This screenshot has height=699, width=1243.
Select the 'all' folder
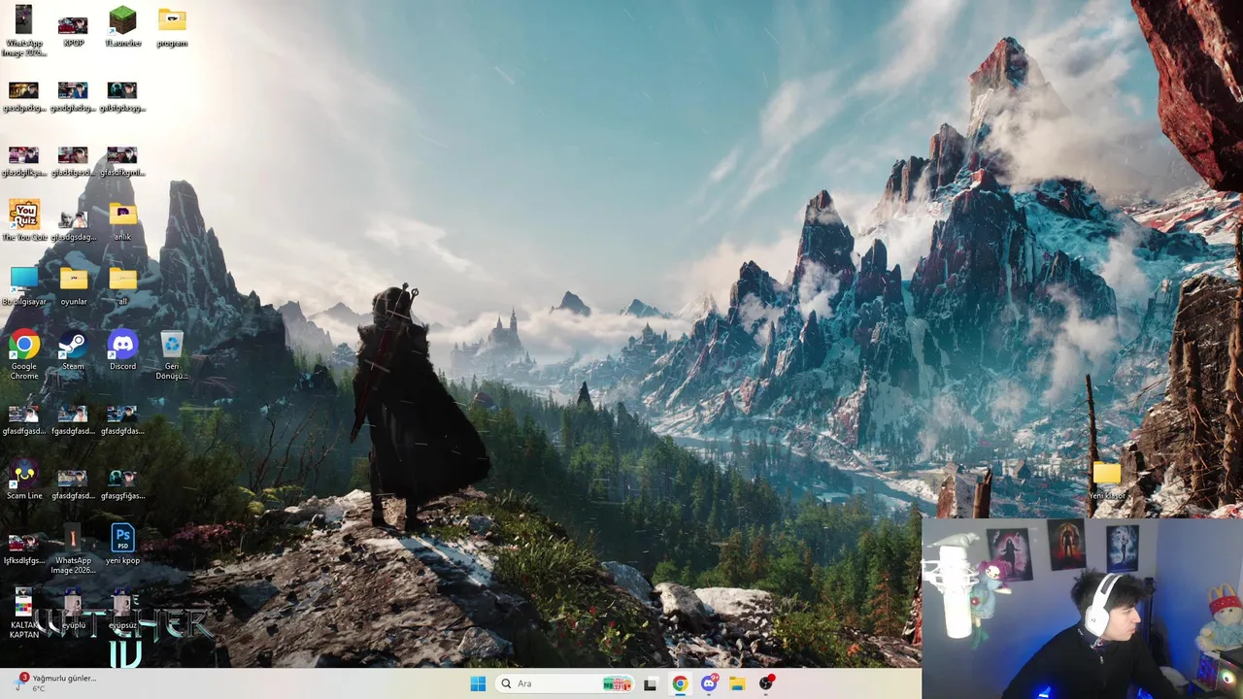(122, 286)
